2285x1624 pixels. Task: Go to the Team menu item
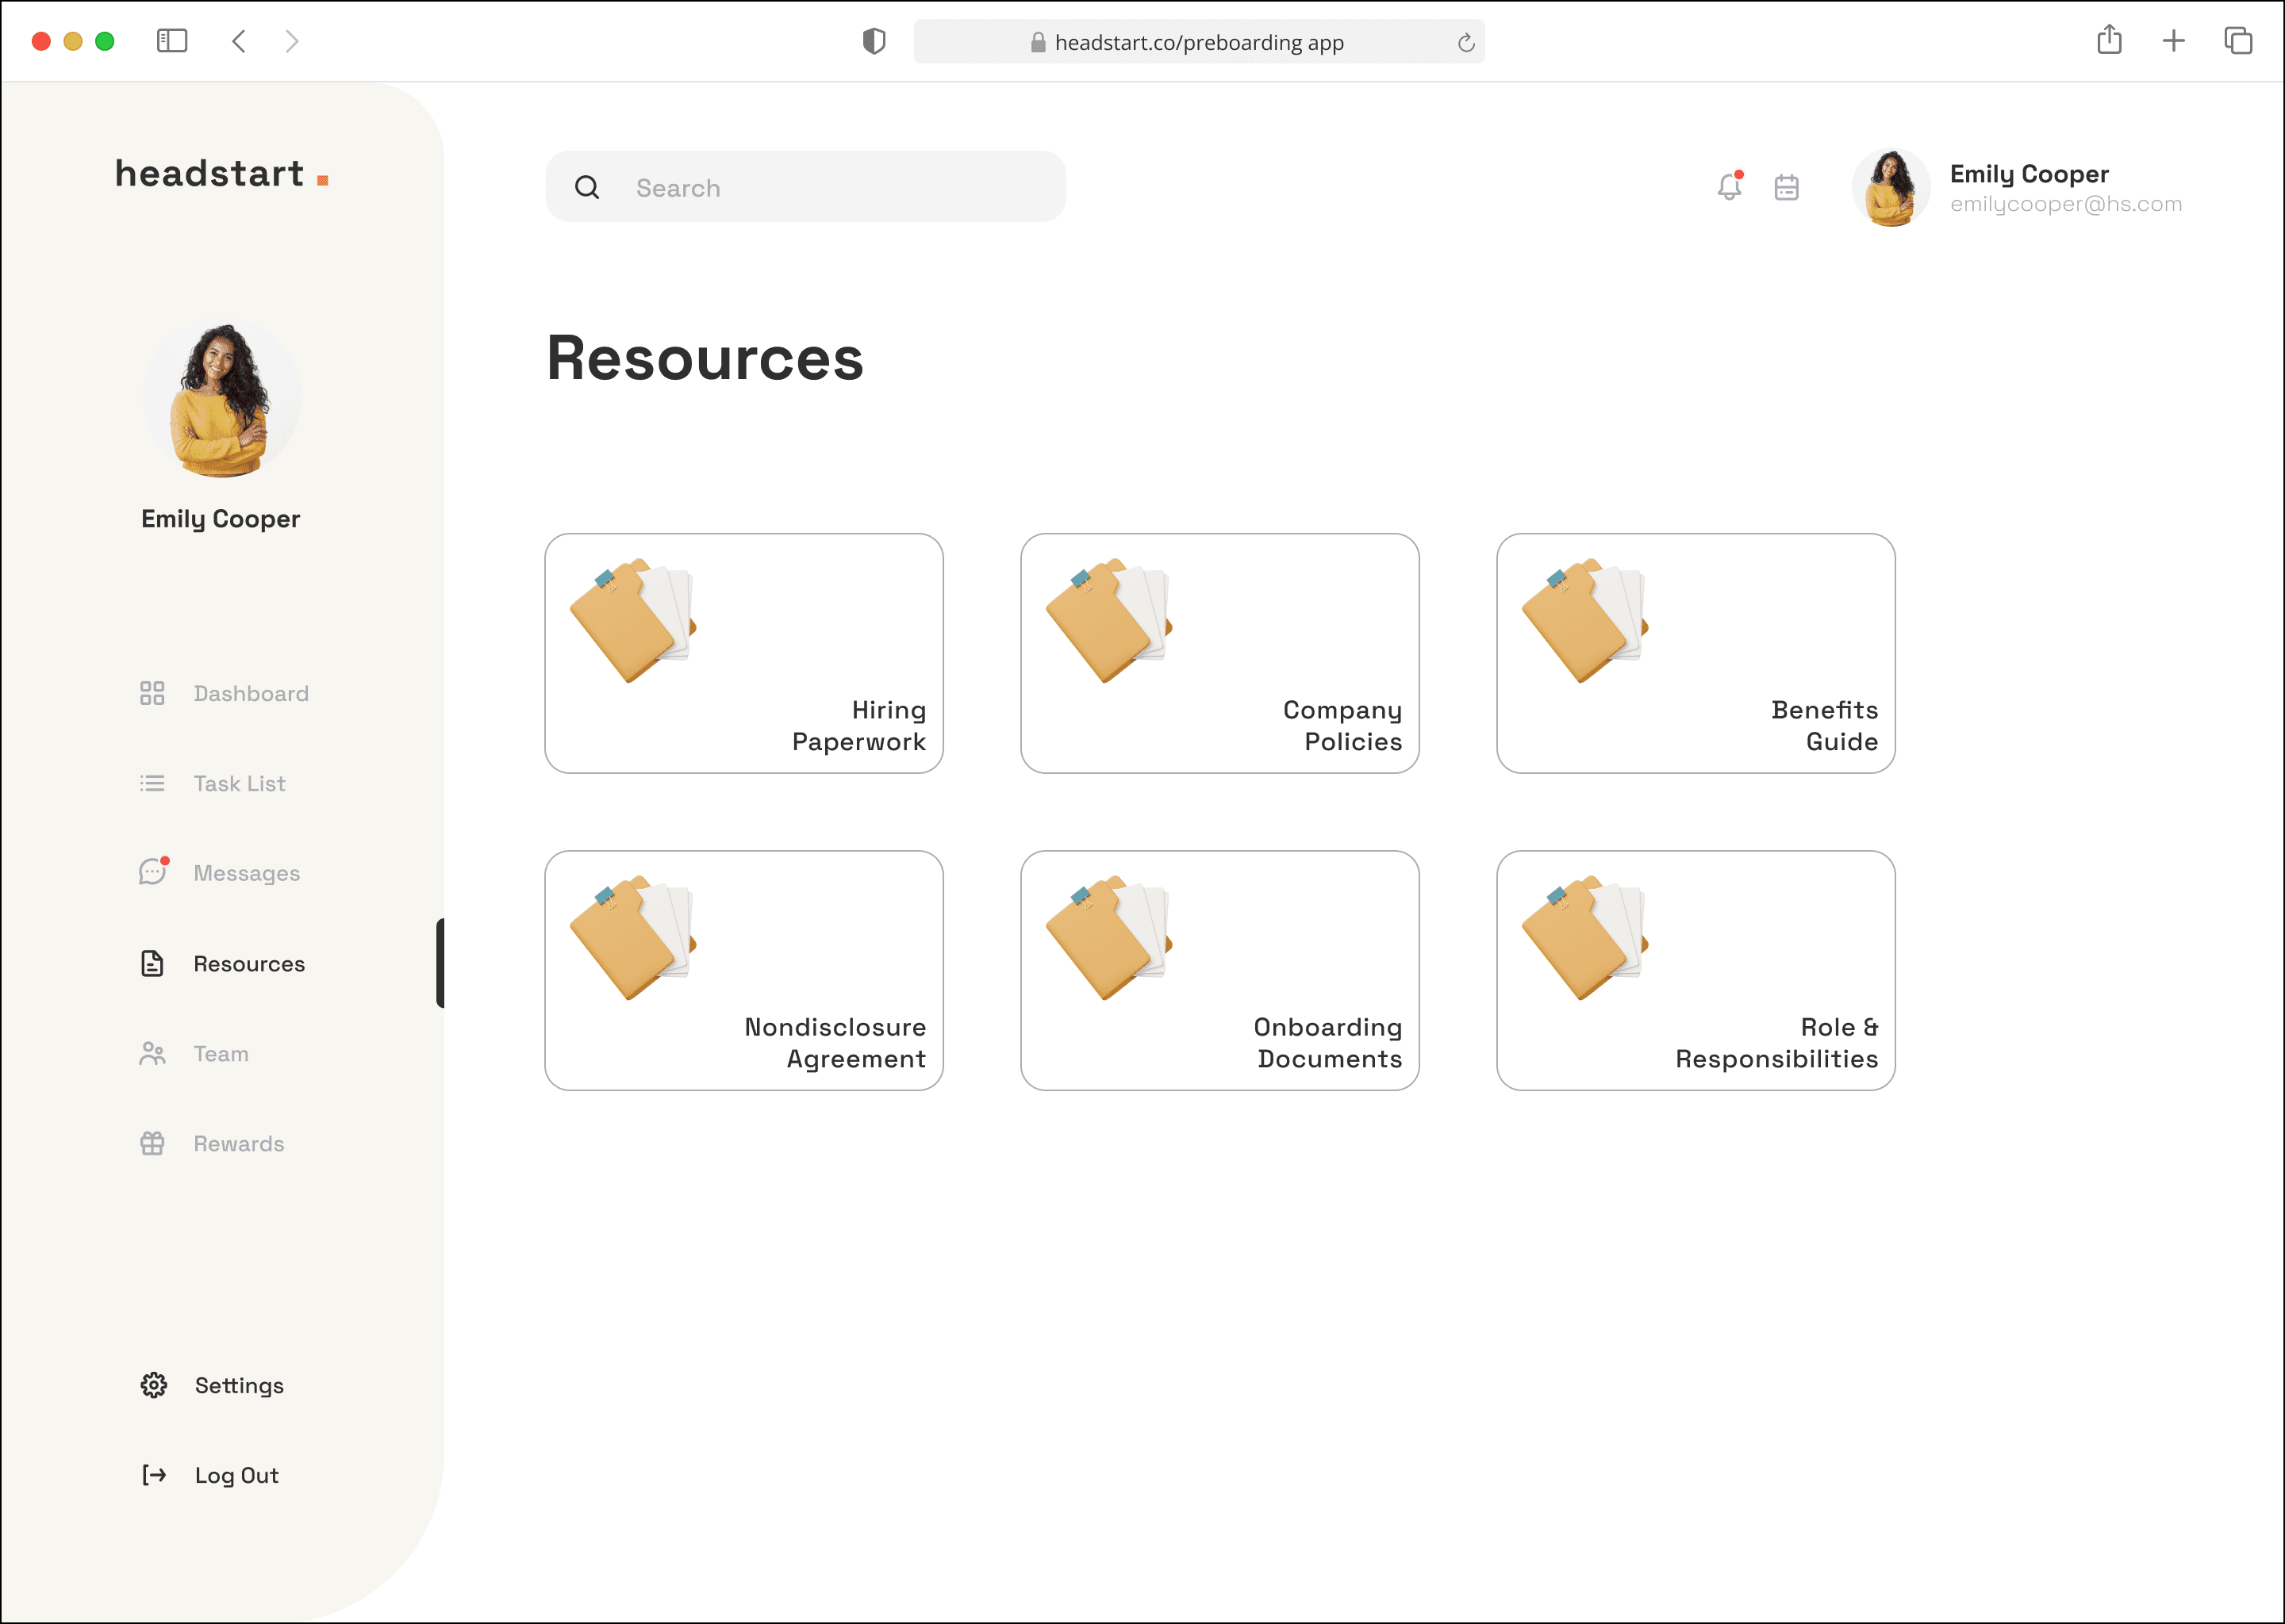221,1053
